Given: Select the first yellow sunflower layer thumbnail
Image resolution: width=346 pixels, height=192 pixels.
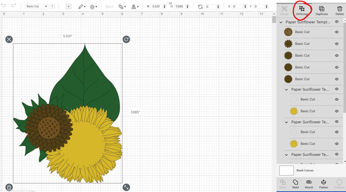Looking at the screenshot, I should tap(294, 111).
